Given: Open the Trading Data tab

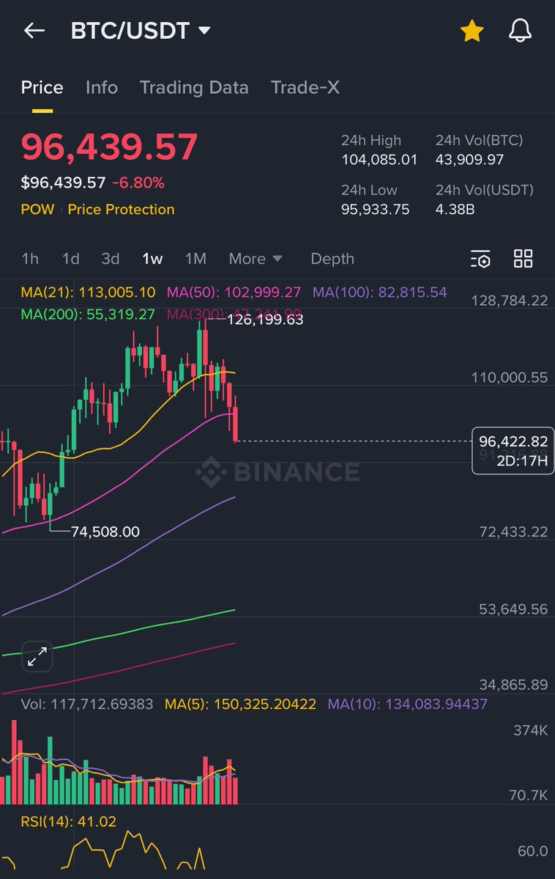Looking at the screenshot, I should [194, 87].
